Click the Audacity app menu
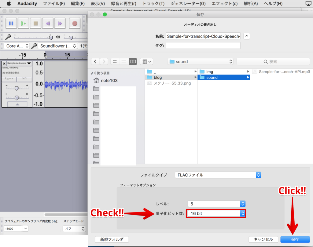 click(x=27, y=4)
